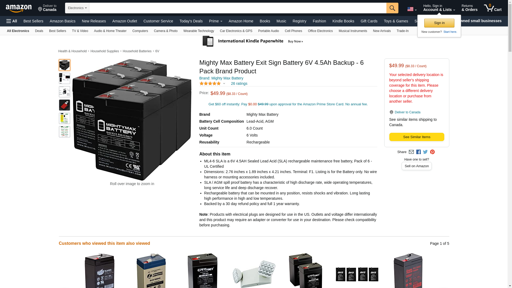Viewport: 512px width, 288px height.
Task: Open the shopping cart icon
Action: pos(493,8)
